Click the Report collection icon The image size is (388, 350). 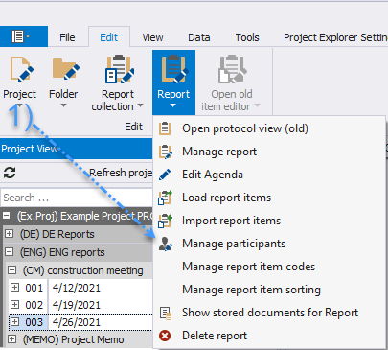click(120, 69)
